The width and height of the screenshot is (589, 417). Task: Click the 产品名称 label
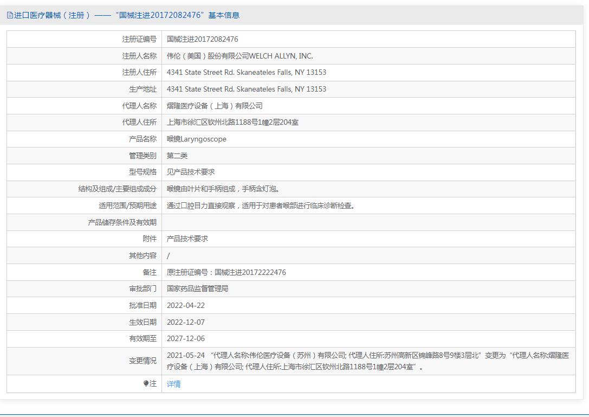click(143, 139)
